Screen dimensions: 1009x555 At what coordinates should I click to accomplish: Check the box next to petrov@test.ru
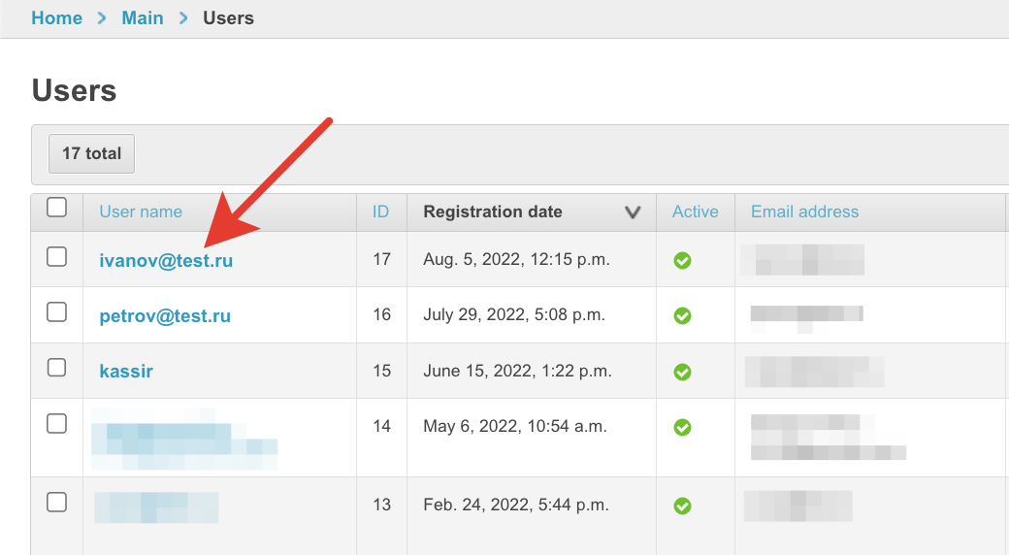pyautogui.click(x=57, y=311)
